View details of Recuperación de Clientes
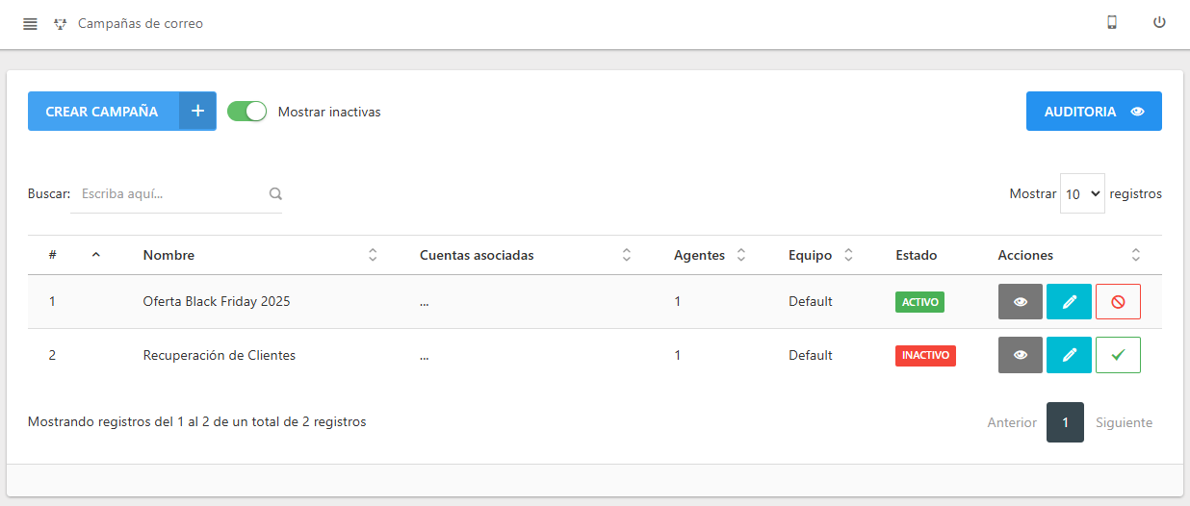 tap(1021, 355)
